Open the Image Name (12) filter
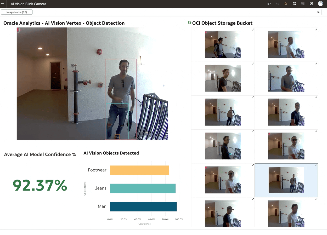Viewport: 327px width, 235px height. pyautogui.click(x=17, y=12)
